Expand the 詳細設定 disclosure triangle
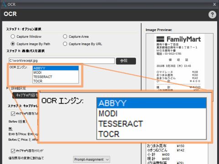 pos(7,88)
